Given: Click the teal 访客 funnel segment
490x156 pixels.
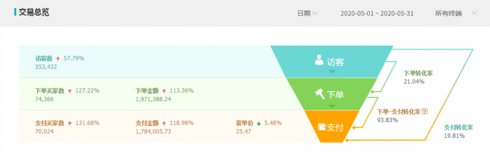Looking at the screenshot, I should [x=332, y=62].
